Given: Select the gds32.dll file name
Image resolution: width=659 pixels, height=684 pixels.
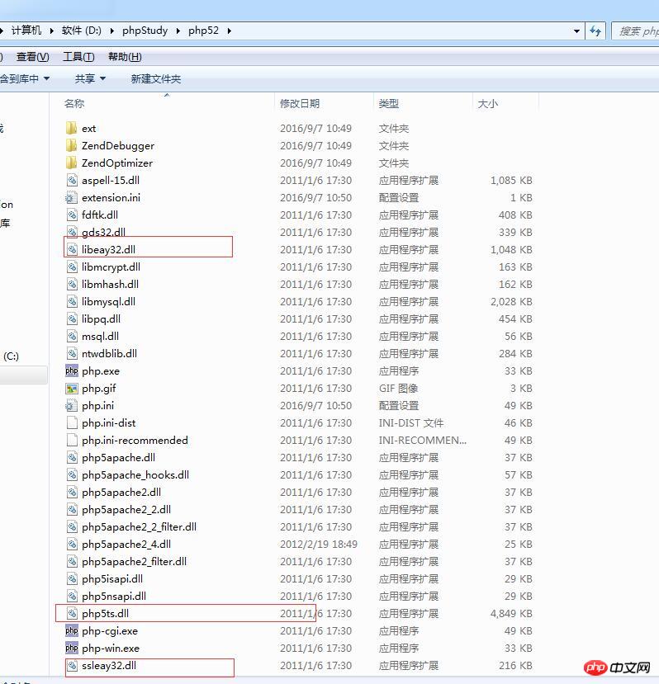Looking at the screenshot, I should (103, 232).
